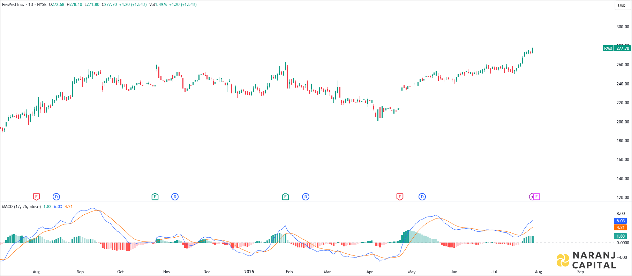Click the ResMed Inc. symbol title
The width and height of the screenshot is (632, 276).
[x=13, y=5]
